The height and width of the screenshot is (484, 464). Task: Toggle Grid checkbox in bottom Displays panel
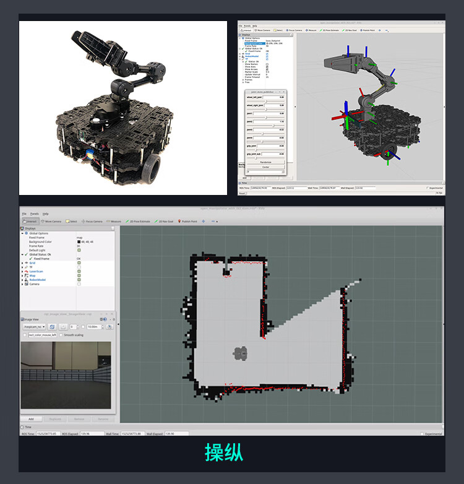coord(79,263)
